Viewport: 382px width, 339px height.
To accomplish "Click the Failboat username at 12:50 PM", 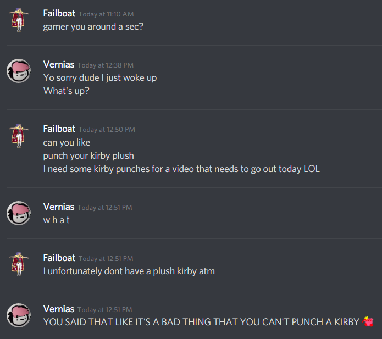I will (x=59, y=129).
